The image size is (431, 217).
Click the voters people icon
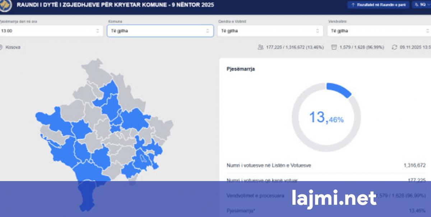click(x=261, y=47)
